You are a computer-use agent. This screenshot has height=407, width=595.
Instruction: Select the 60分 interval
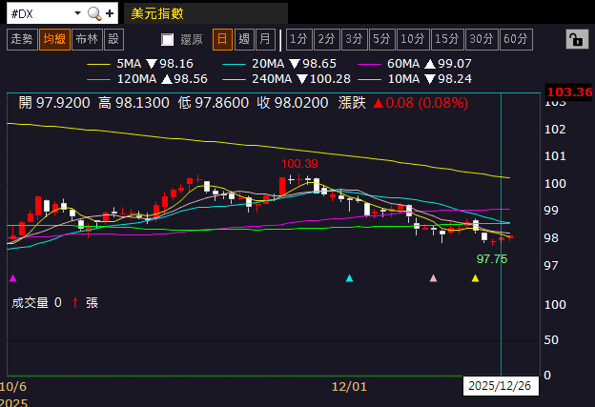point(516,39)
